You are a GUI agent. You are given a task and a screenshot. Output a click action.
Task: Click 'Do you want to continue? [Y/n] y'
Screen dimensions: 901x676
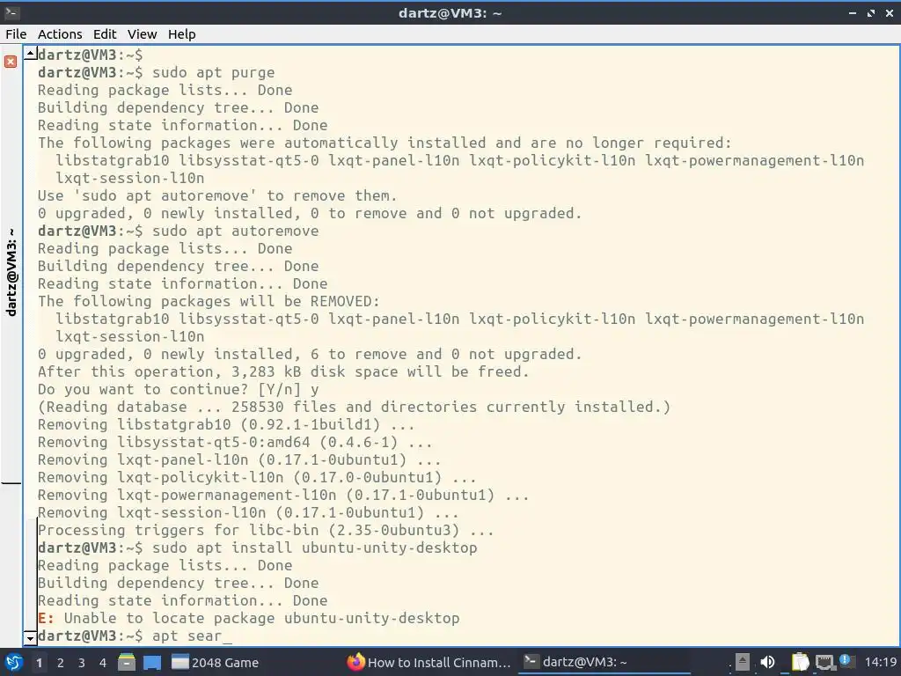[178, 390]
